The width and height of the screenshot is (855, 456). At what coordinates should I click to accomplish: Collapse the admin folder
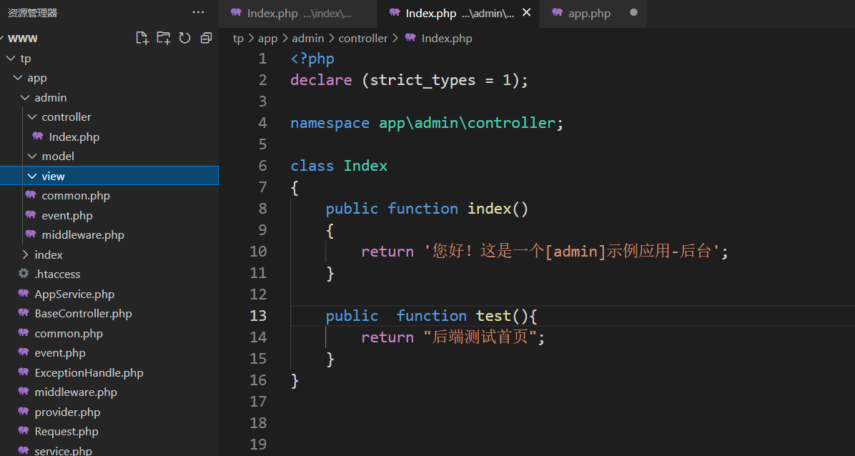[24, 98]
